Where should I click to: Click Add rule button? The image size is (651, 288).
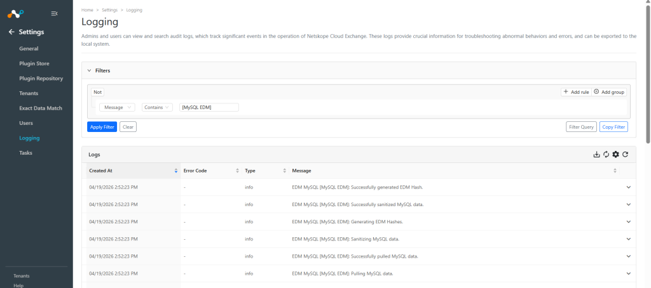point(576,92)
